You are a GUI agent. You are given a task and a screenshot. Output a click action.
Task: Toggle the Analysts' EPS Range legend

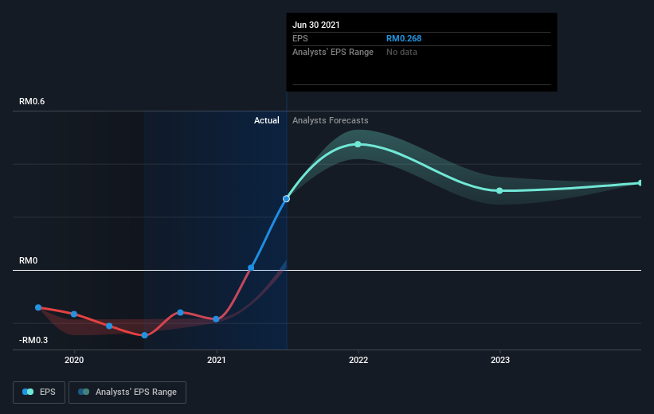click(x=127, y=393)
